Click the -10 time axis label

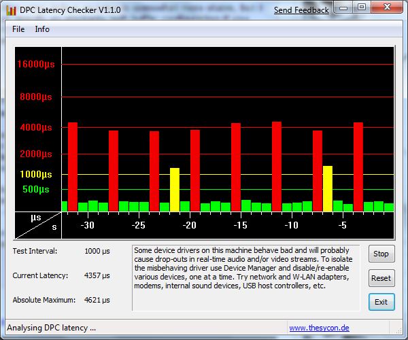[291, 225]
